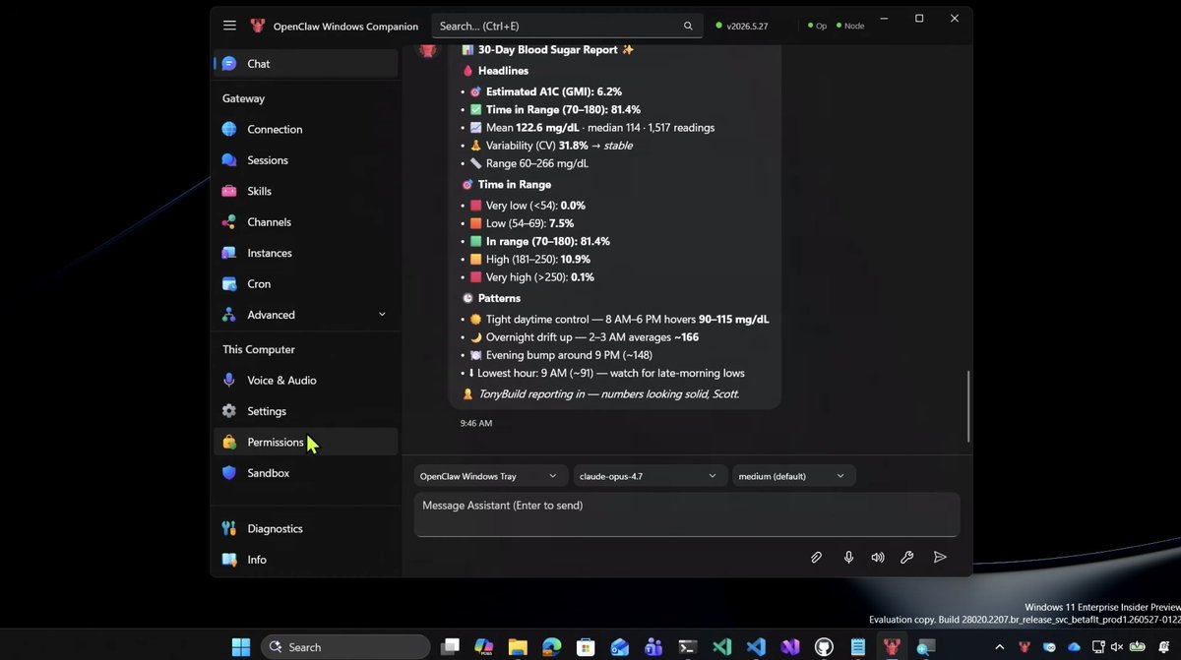Send the message with arrow icon
This screenshot has width=1181, height=660.
coord(940,557)
